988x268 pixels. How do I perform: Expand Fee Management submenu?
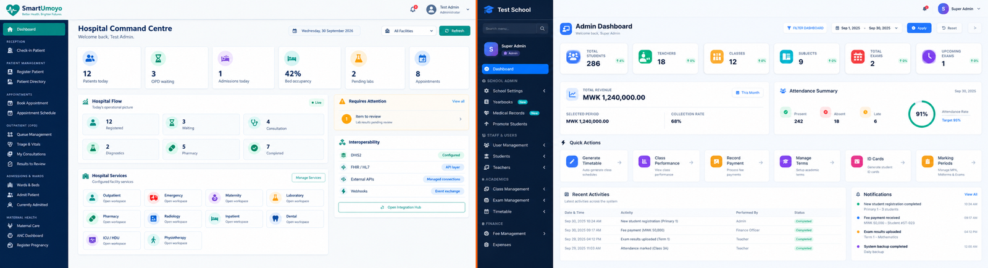pyautogui.click(x=544, y=233)
